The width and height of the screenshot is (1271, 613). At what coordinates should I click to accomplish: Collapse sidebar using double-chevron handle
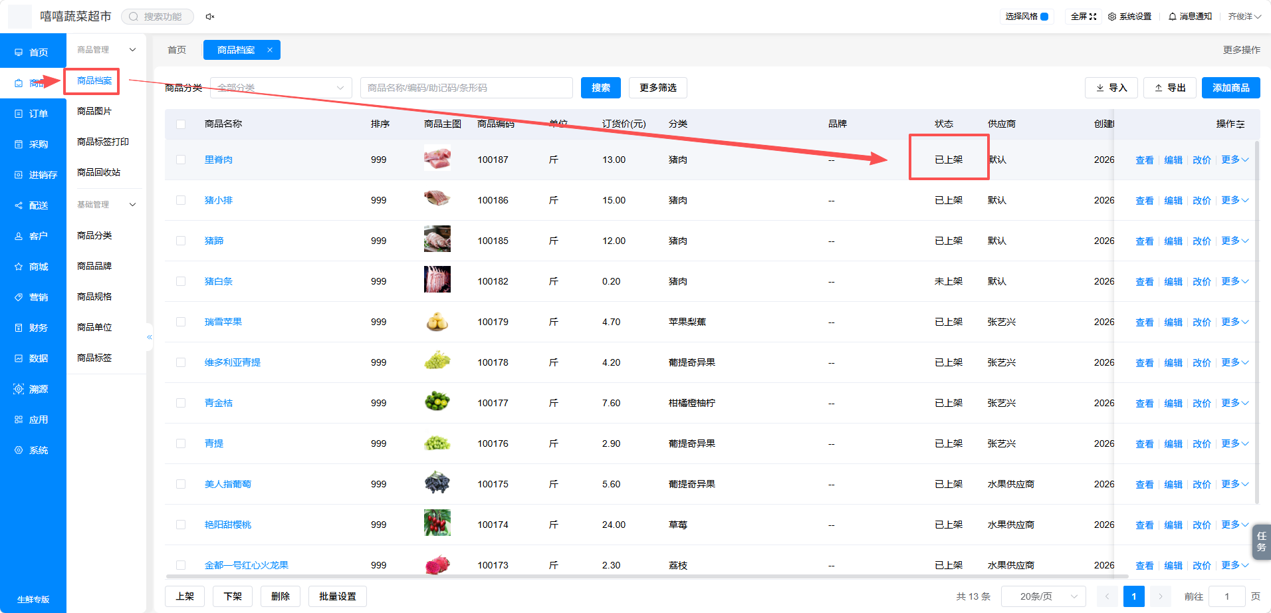click(150, 337)
